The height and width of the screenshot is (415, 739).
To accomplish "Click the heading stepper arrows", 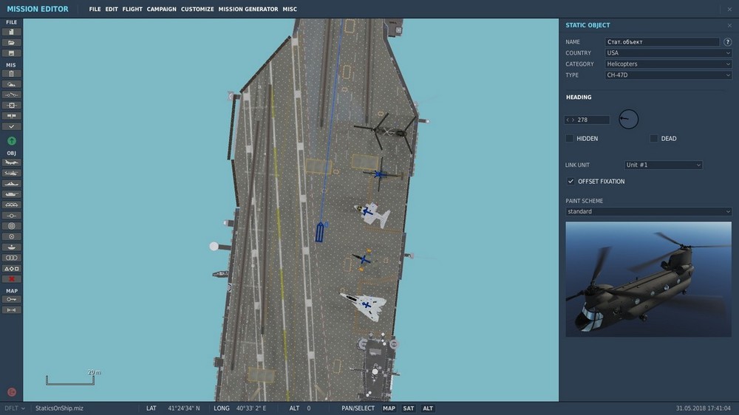I will click(x=571, y=120).
